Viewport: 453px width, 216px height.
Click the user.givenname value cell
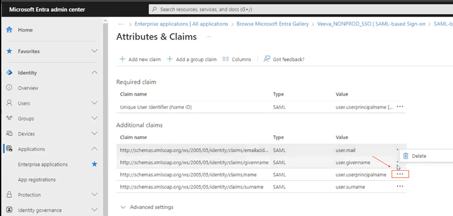tap(353, 162)
